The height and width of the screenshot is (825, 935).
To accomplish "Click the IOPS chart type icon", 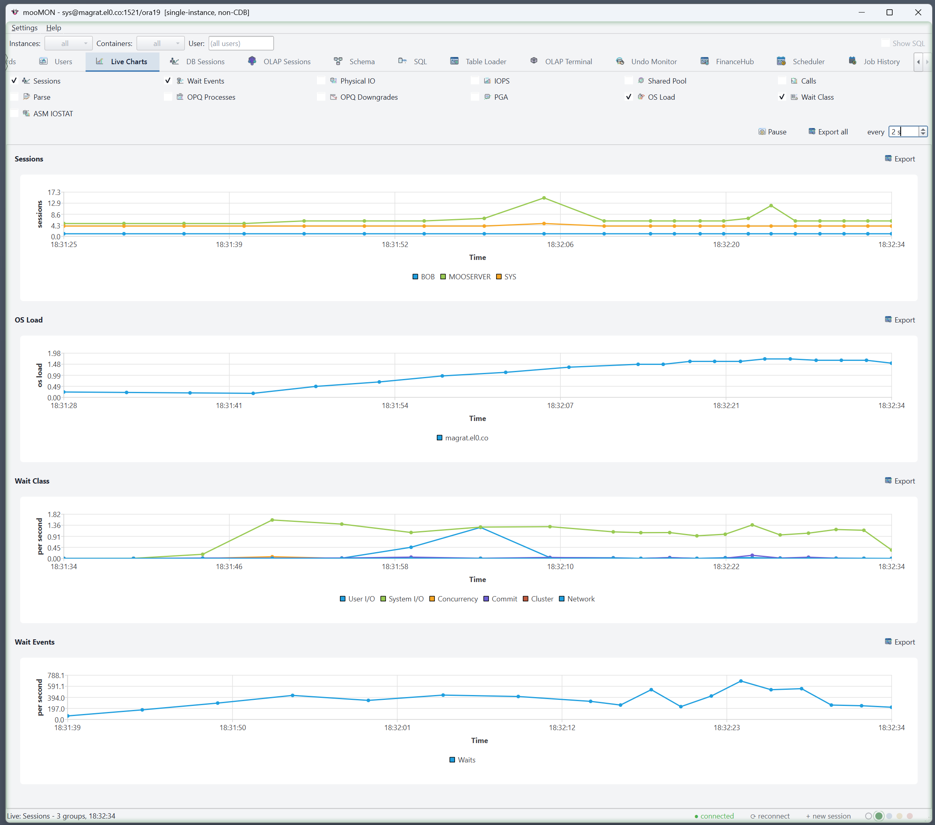I will (x=487, y=80).
